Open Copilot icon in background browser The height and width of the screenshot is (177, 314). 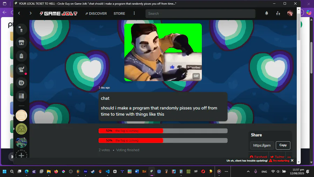click(x=309, y=13)
